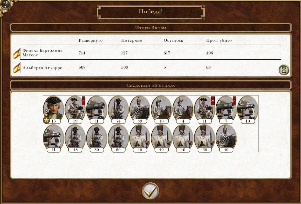This screenshot has height=204, width=301.
Task: Select the dragoon unit card showing 39
Action: pos(140,109)
